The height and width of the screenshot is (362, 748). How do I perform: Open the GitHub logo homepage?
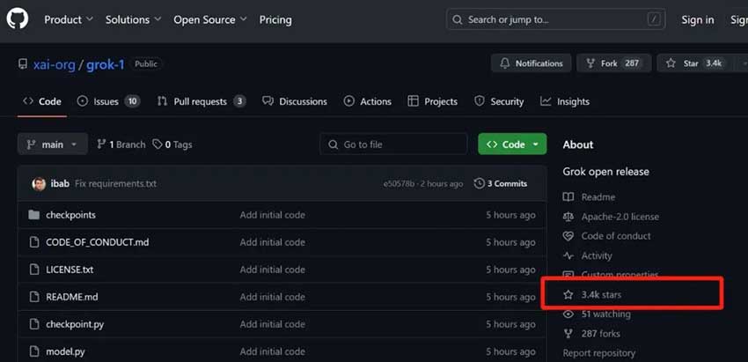(18, 19)
